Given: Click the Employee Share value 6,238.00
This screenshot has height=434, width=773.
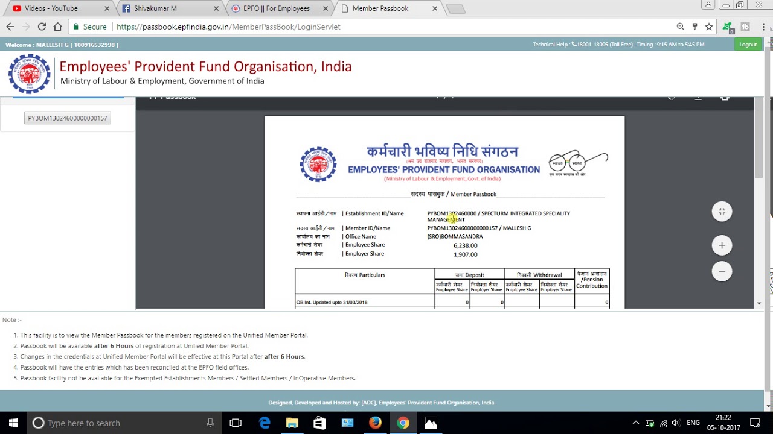Looking at the screenshot, I should 466,245.
